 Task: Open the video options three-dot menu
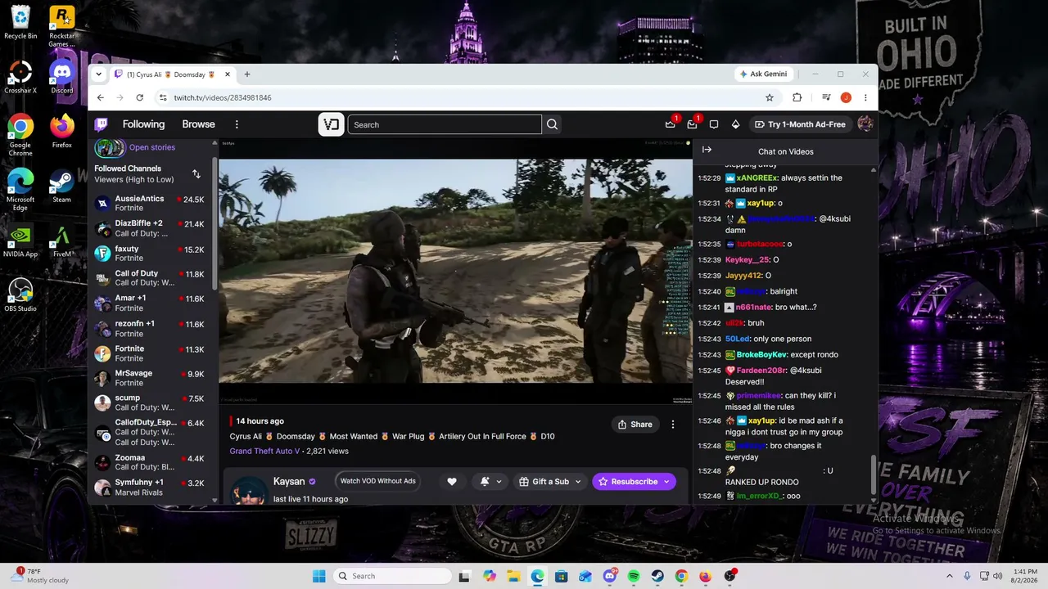673,425
